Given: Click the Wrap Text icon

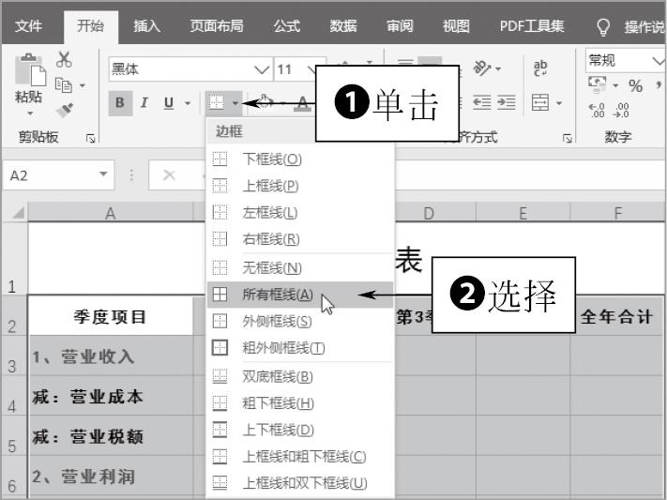Looking at the screenshot, I should (x=540, y=68).
